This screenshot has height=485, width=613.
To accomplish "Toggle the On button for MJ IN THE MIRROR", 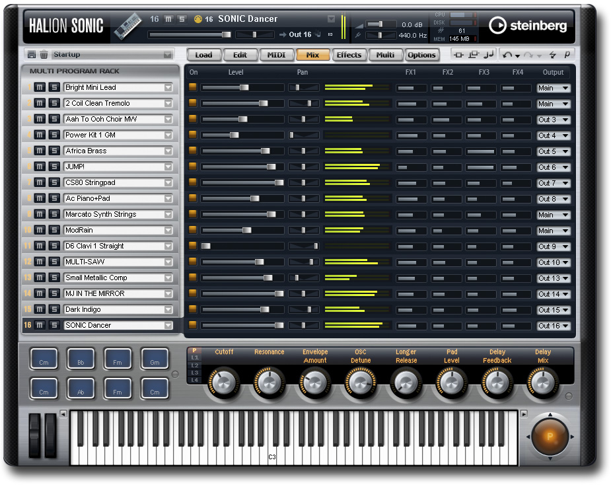I will tap(193, 293).
